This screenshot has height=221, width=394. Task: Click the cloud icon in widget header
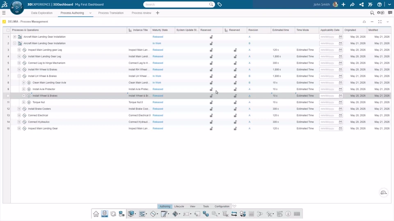click(x=364, y=22)
